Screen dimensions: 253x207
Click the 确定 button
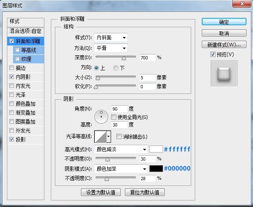224,22
